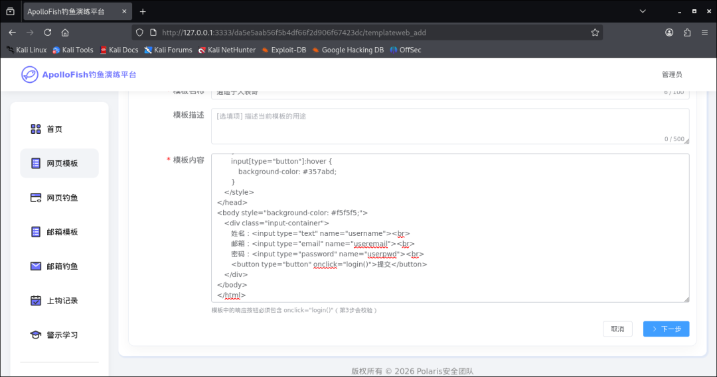Open Exploit-DB bookmark
Screen dimensions: 717x377
click(x=284, y=50)
